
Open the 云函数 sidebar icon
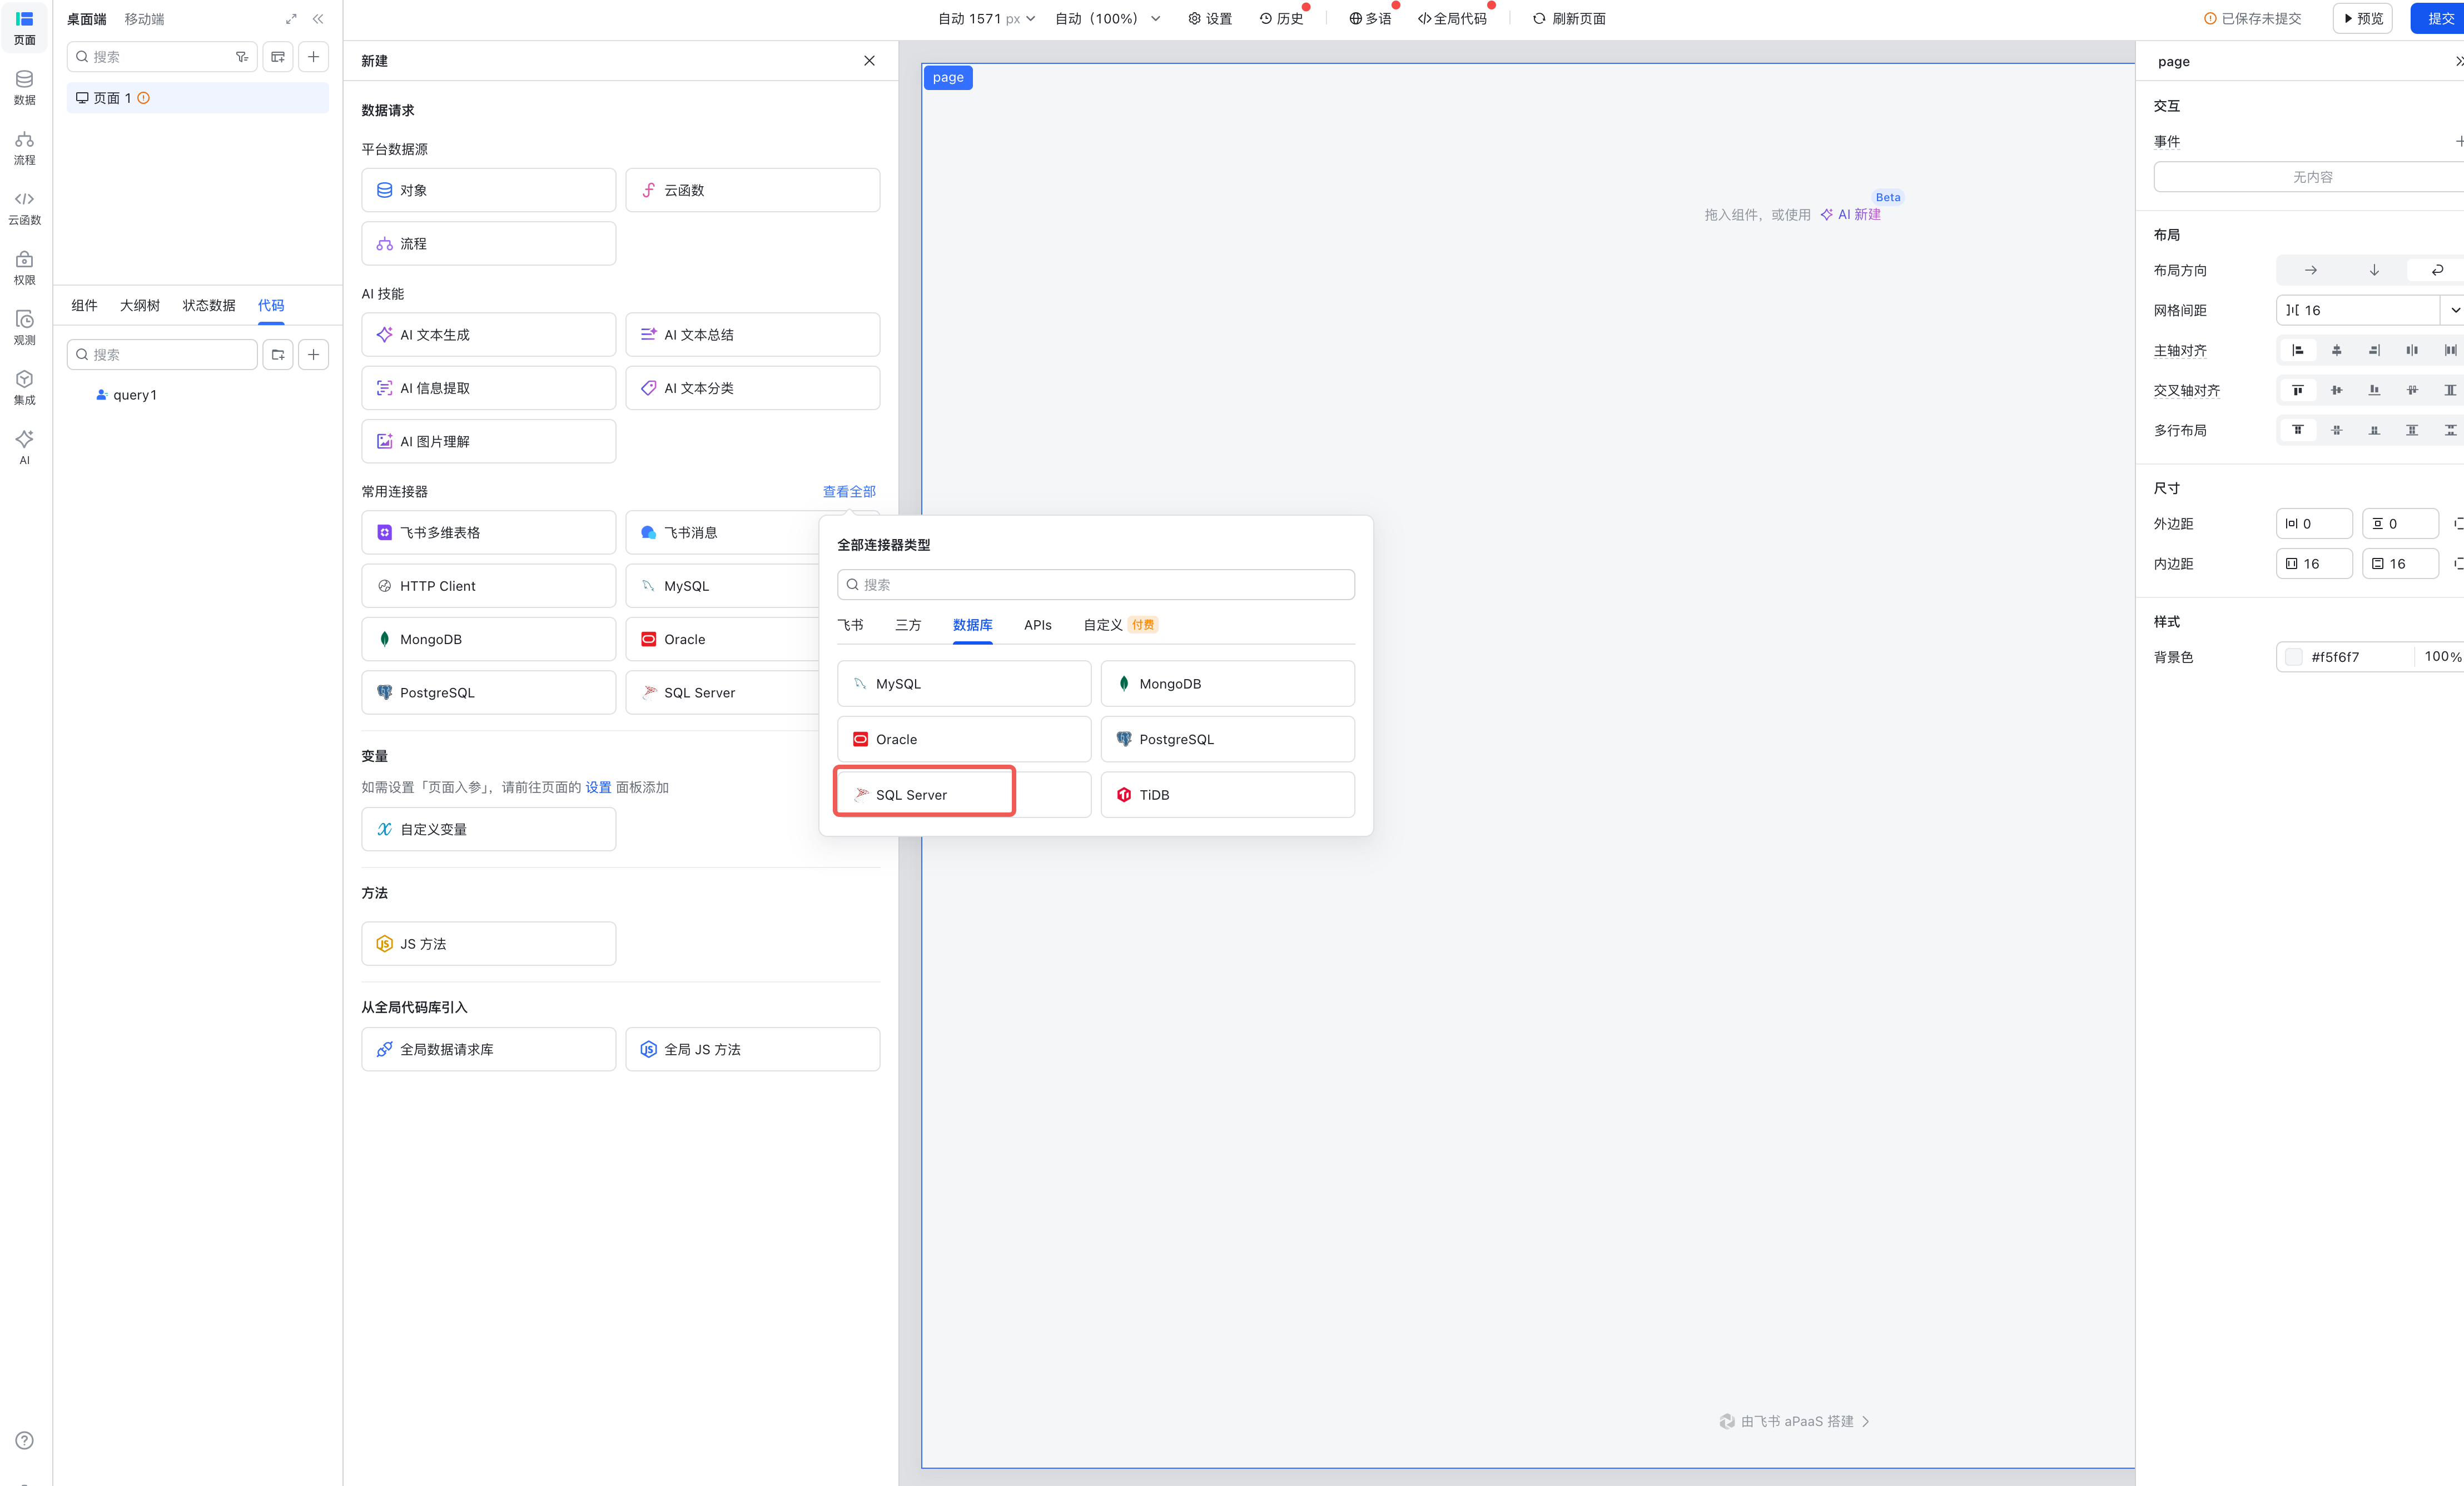pyautogui.click(x=24, y=207)
